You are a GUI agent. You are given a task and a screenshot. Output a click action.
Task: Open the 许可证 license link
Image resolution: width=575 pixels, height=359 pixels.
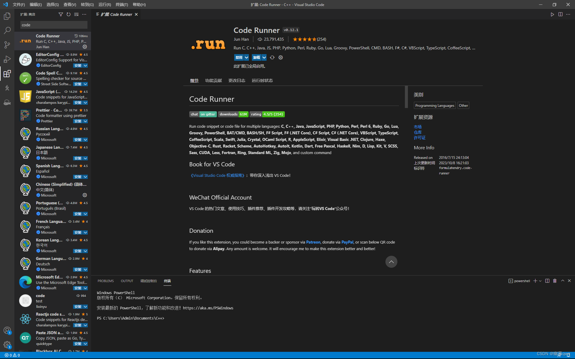[420, 138]
